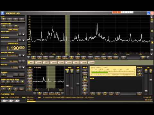This screenshot has height=115, width=154.
Task: Click the Spect spectrum view button
Action: [33, 57]
